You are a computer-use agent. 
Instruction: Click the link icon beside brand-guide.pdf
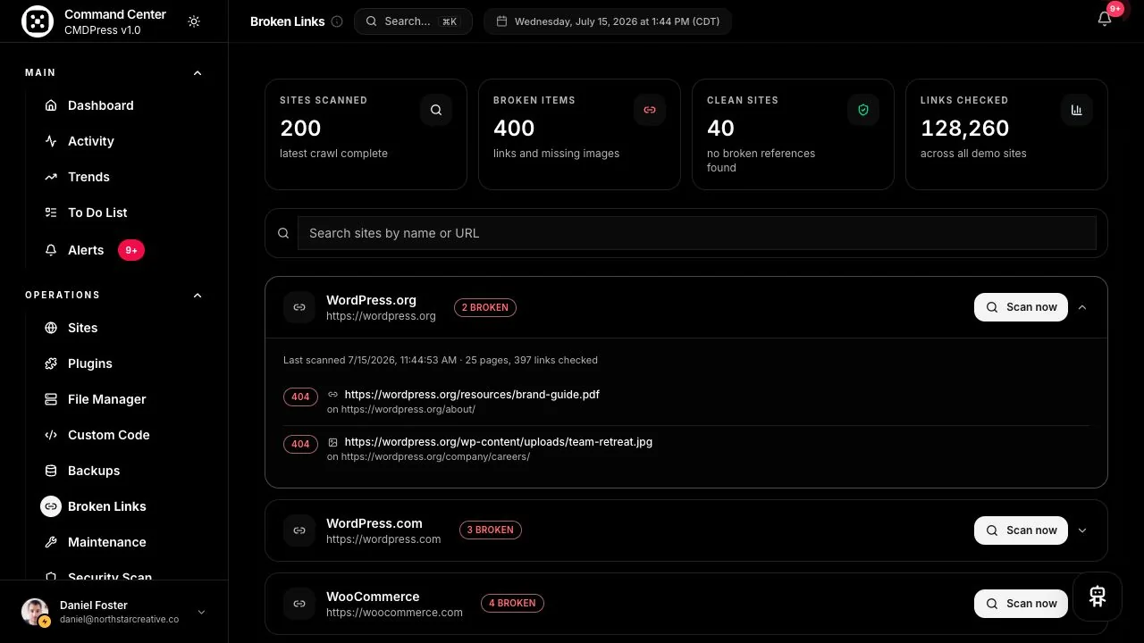click(x=332, y=394)
